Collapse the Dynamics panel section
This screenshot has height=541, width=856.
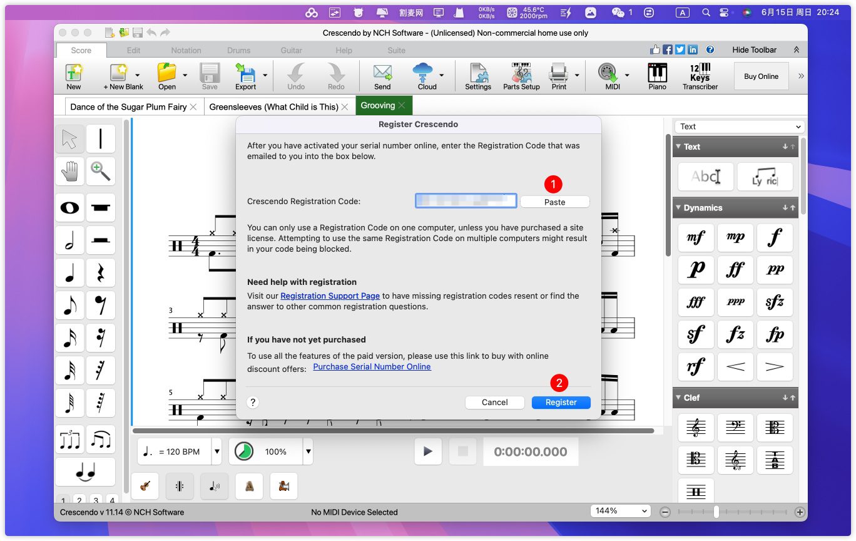679,208
